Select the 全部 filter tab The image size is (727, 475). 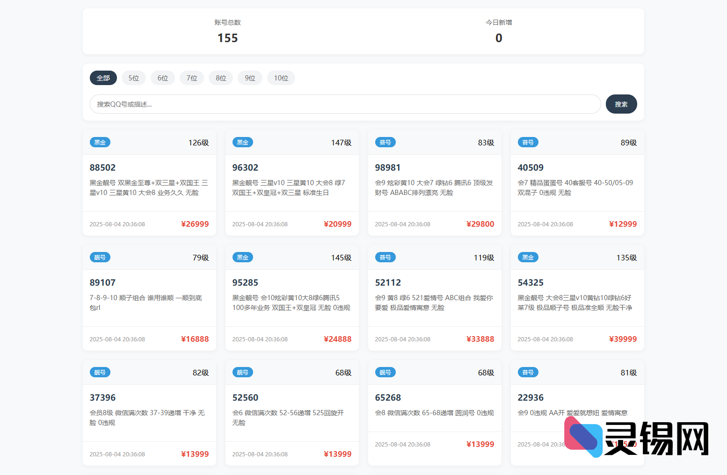pyautogui.click(x=103, y=78)
